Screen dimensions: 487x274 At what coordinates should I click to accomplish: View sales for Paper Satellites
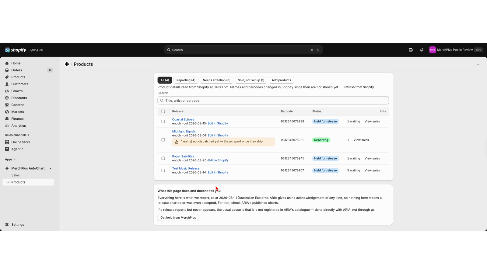pos(372,158)
